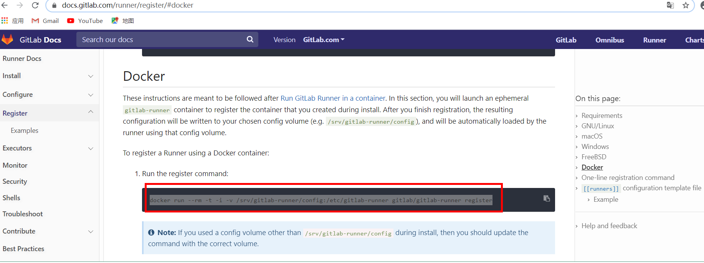Click the info icon beside Note

coord(151,232)
